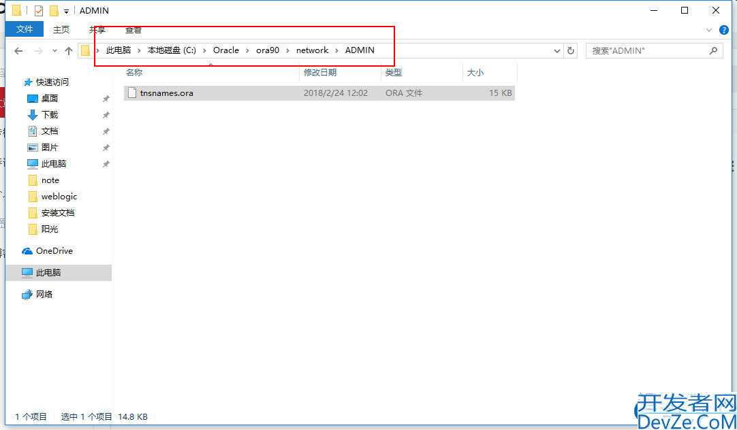
Task: Sort by the 修改日期 column header
Action: coord(320,72)
